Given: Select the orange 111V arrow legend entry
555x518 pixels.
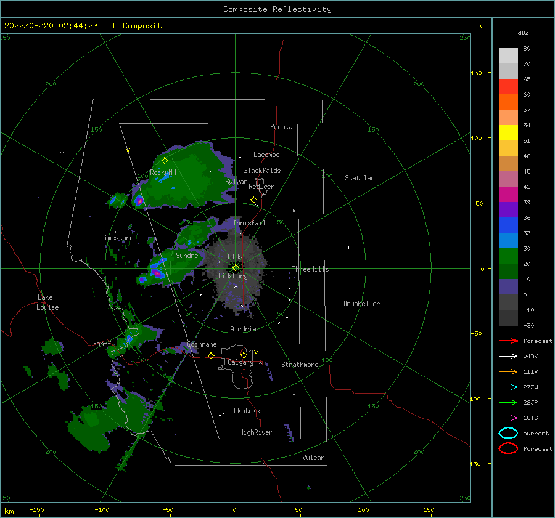Looking at the screenshot, I should point(508,371).
